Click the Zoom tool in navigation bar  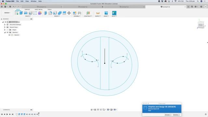[x=101, y=110]
